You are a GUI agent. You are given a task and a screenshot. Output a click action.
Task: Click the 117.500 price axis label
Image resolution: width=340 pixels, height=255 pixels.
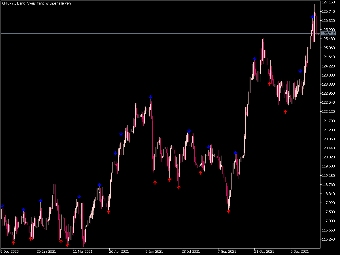329,212
